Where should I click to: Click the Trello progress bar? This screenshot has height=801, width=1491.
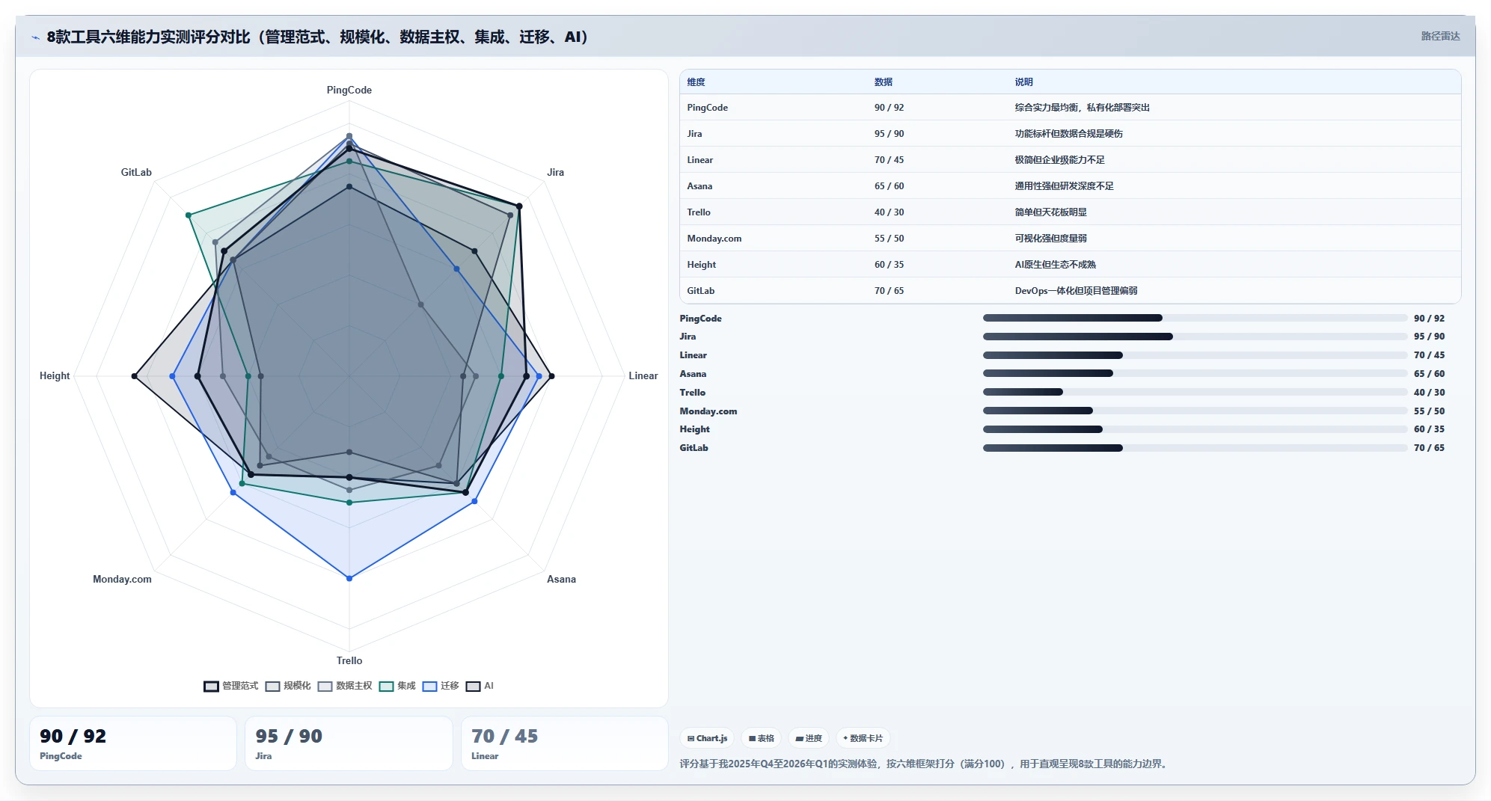[x=1195, y=392]
